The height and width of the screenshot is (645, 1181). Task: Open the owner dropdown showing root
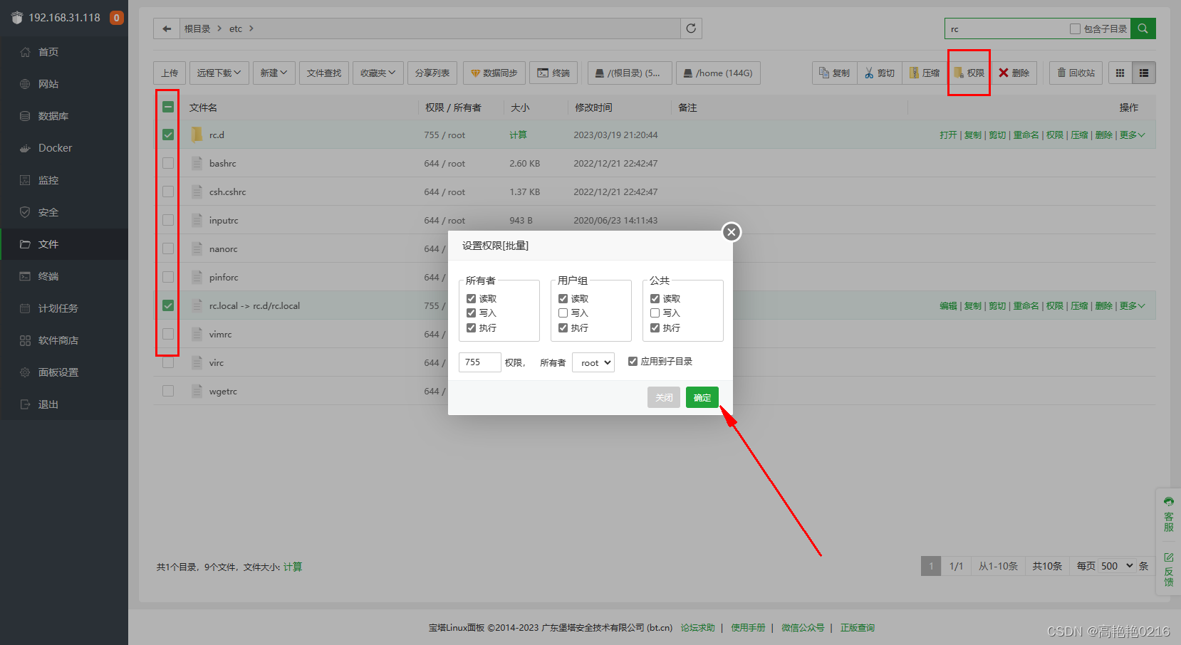point(593,362)
